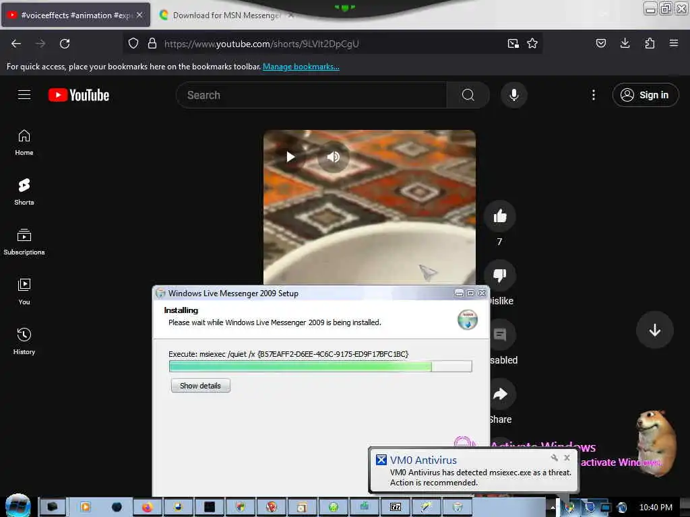This screenshot has height=517, width=690.
Task: Show details in Messenger setup
Action: tap(201, 386)
